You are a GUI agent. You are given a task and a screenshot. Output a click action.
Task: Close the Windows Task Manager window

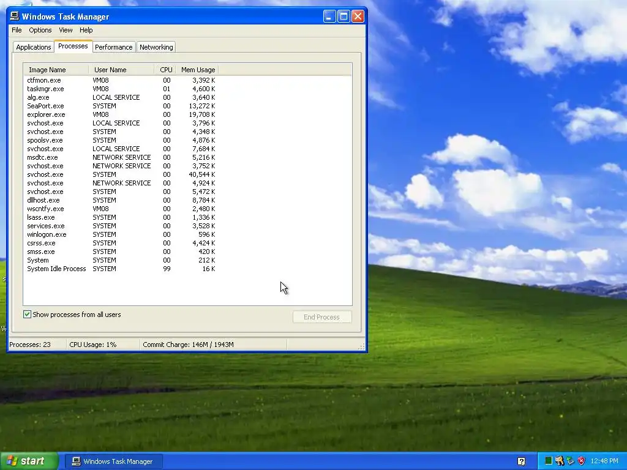point(358,17)
